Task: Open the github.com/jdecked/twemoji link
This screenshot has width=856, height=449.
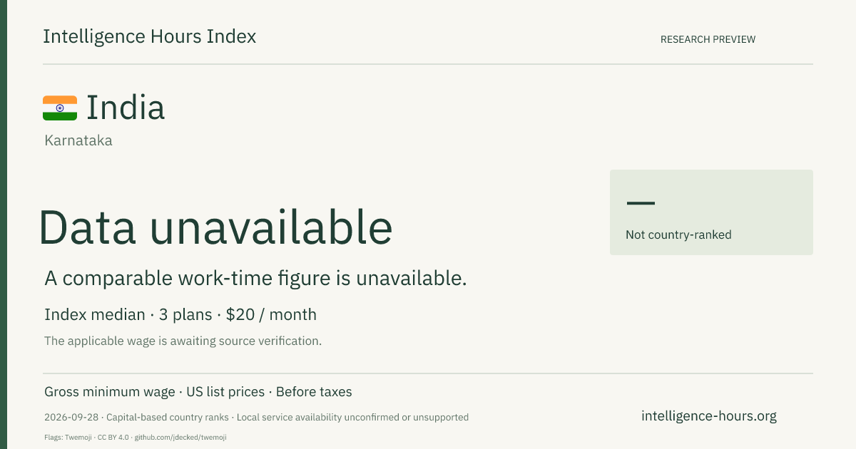Action: tap(180, 437)
